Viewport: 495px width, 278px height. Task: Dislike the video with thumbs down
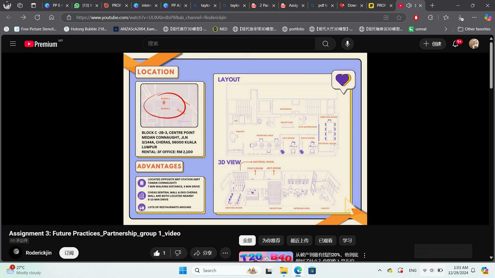tap(178, 253)
